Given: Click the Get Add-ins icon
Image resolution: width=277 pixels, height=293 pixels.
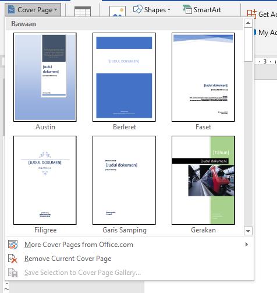Looking at the screenshot, I should (x=252, y=14).
